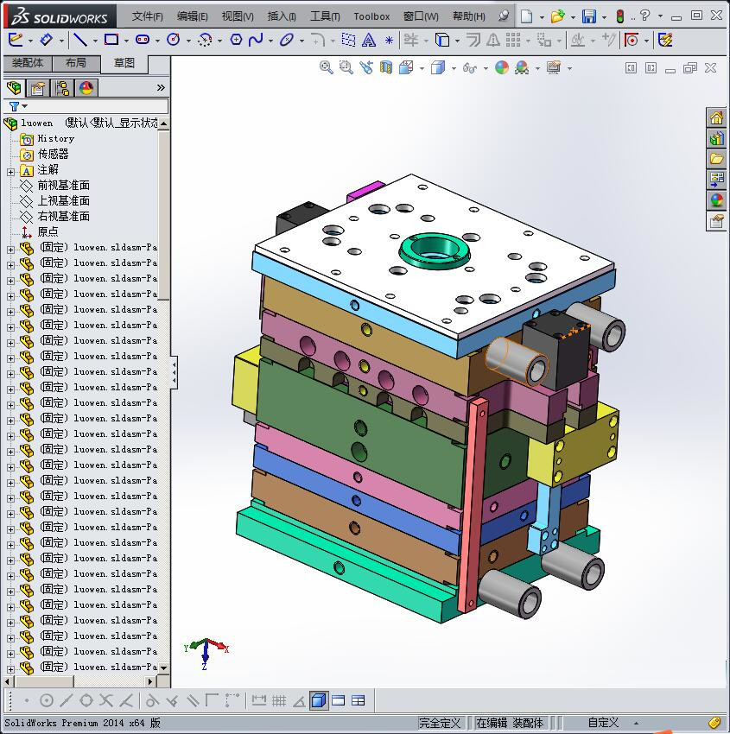Select the Line sketch tool
Screen dimensions: 730x734
coord(82,41)
